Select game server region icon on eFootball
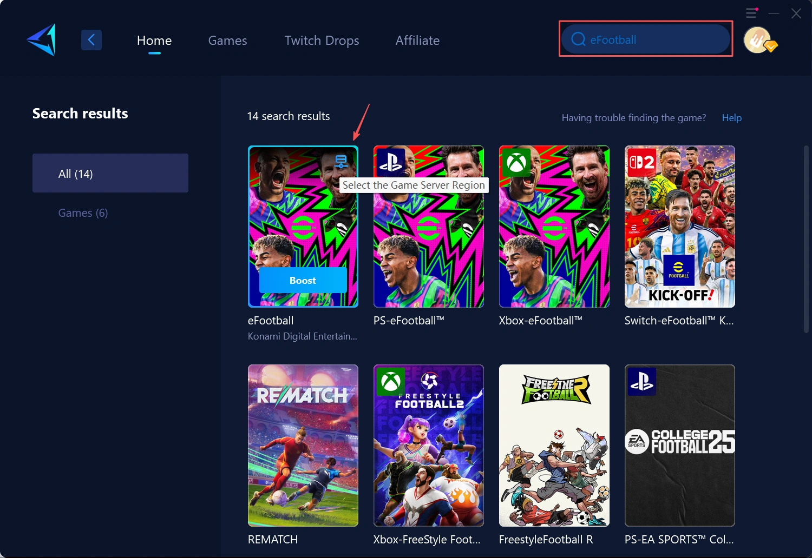The image size is (812, 558). tap(341, 161)
